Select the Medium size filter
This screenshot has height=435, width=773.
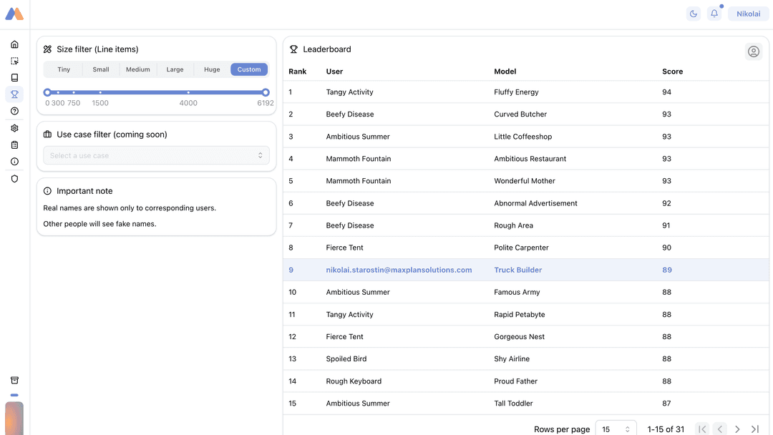coord(137,69)
